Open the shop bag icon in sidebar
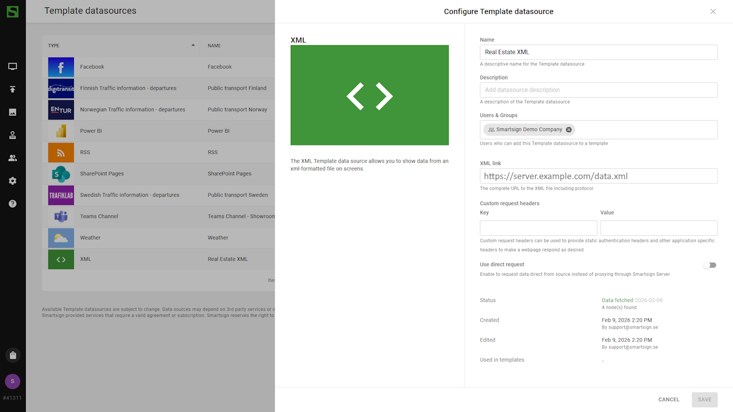This screenshot has height=412, width=733. point(13,355)
